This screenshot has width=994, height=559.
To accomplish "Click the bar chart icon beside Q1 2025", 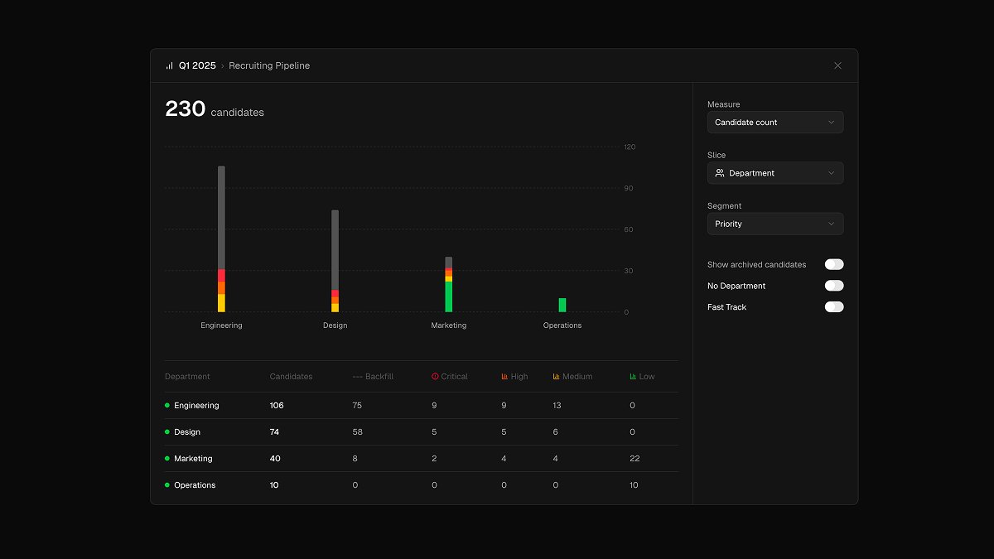I will 169,65.
